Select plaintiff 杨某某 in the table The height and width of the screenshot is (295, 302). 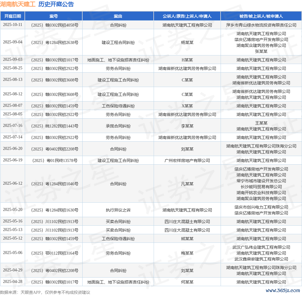point(187,42)
